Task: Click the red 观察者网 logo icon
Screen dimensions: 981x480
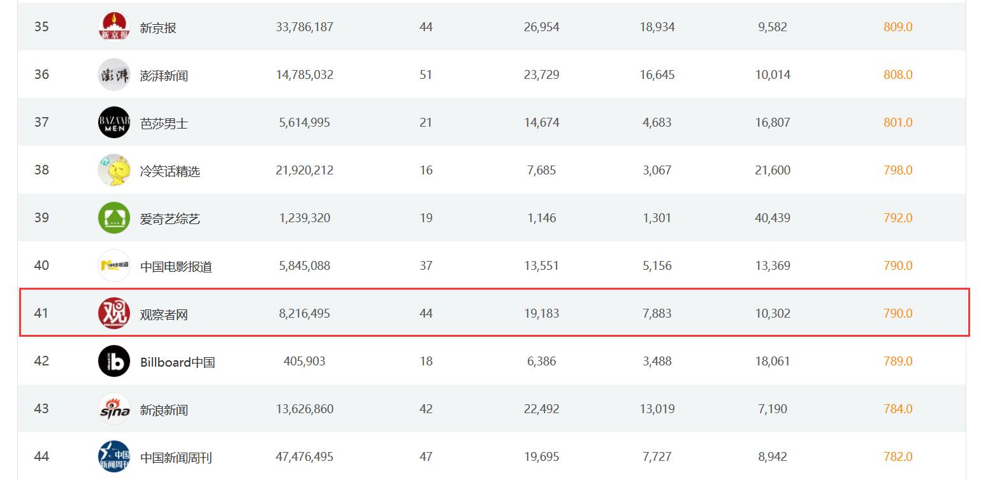Action: point(114,313)
